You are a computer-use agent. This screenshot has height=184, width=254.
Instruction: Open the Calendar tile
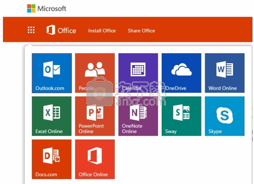(x=138, y=73)
